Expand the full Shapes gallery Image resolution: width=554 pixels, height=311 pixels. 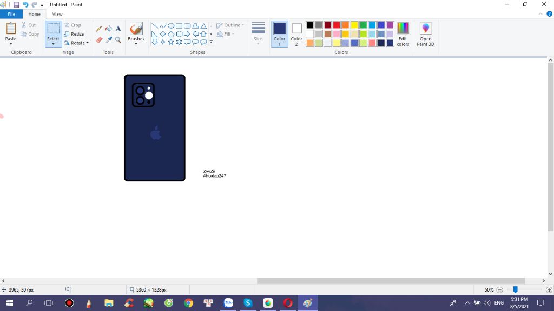(212, 42)
